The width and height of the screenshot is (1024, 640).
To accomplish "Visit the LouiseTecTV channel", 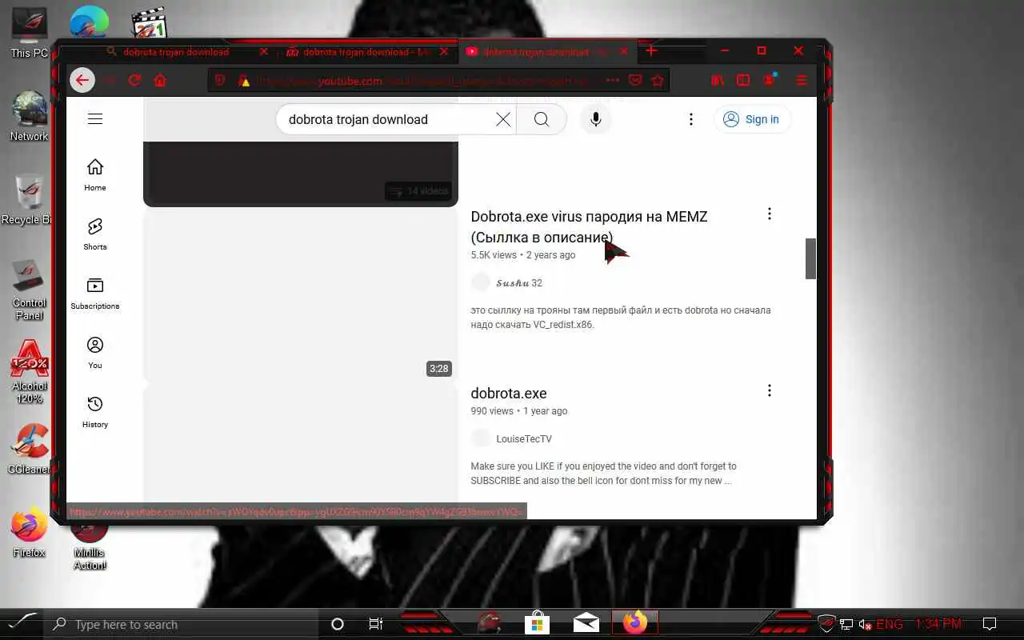I will pos(524,438).
